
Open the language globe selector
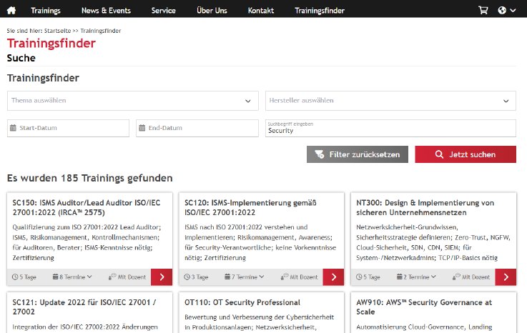point(506,10)
